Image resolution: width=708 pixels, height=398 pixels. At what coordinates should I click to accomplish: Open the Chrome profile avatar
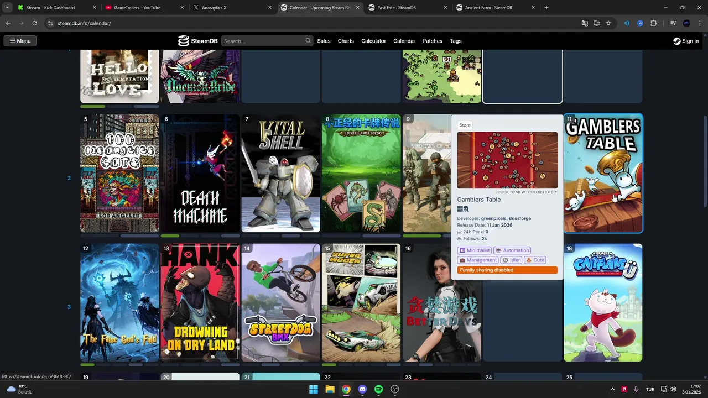686,23
